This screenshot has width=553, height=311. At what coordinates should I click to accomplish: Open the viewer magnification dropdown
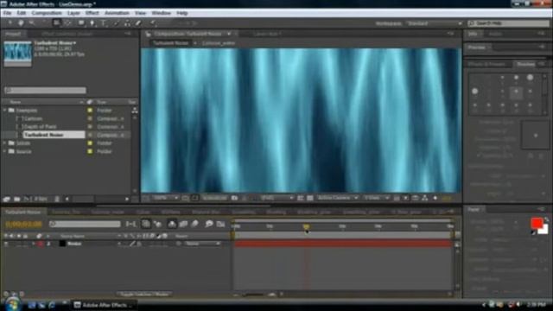165,198
